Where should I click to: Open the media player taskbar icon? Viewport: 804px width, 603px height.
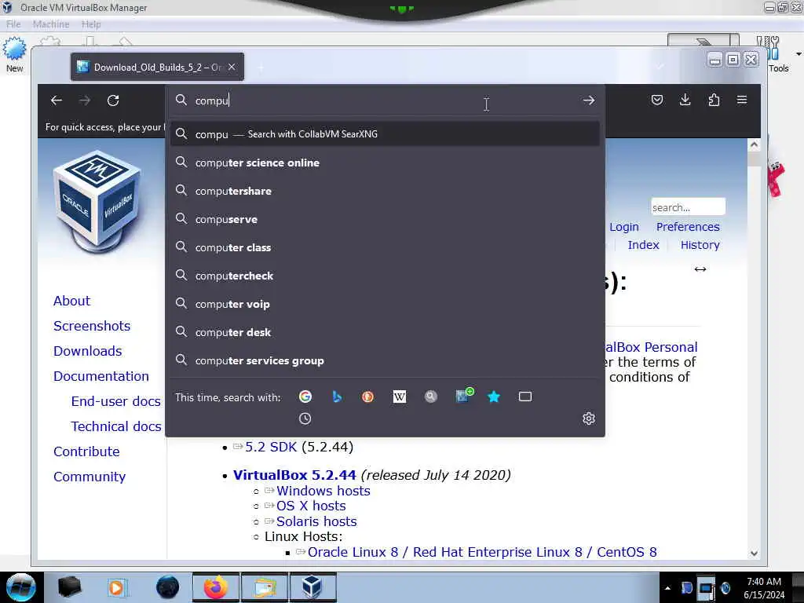point(116,587)
